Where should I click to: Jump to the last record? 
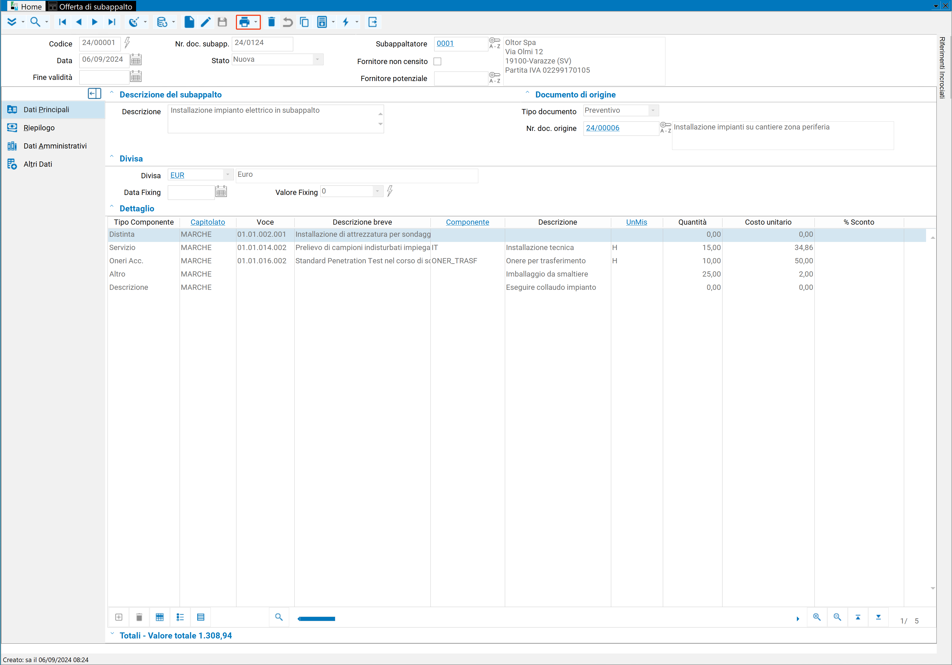(x=112, y=22)
